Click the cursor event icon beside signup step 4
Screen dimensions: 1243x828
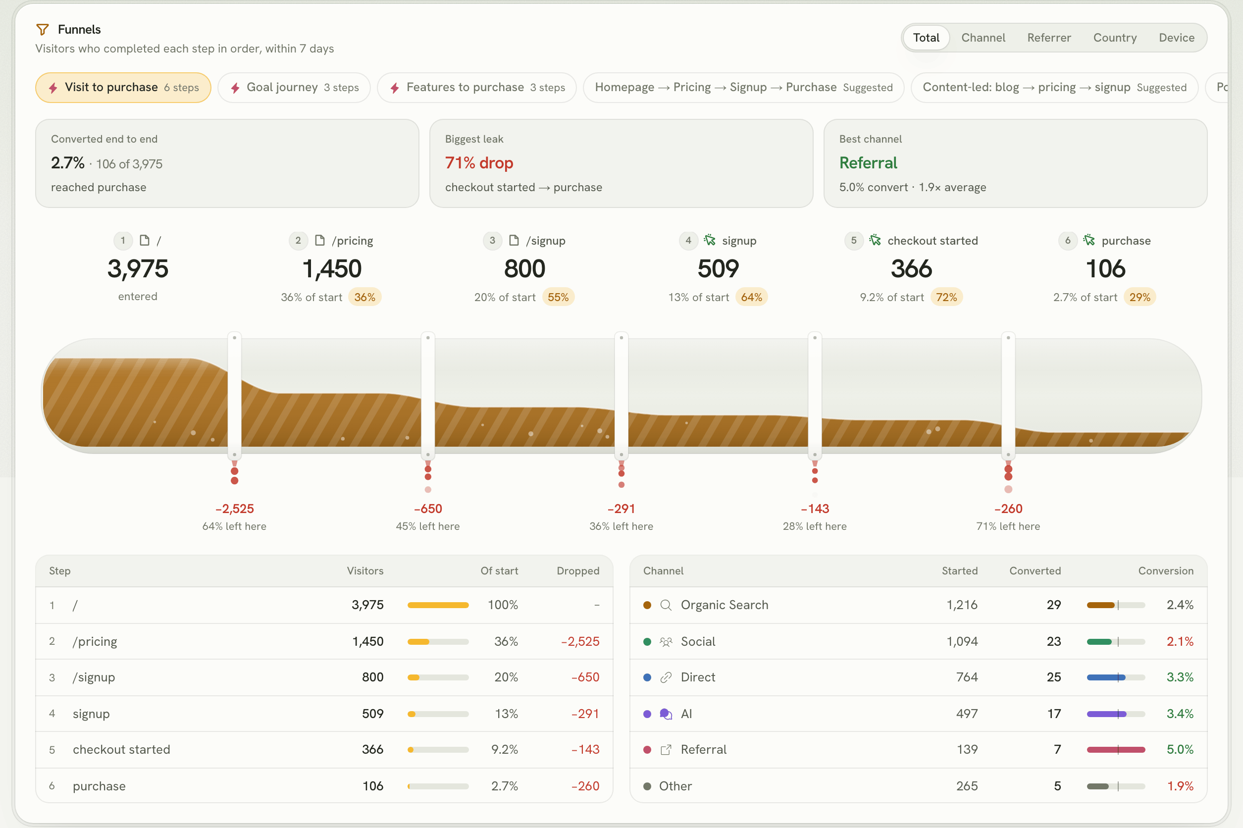[x=710, y=240]
